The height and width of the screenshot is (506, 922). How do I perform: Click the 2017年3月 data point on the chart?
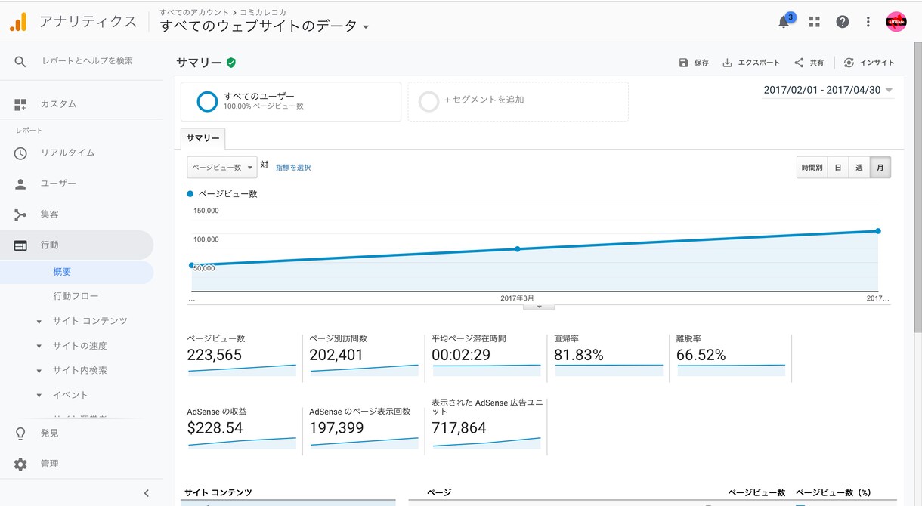tap(518, 248)
